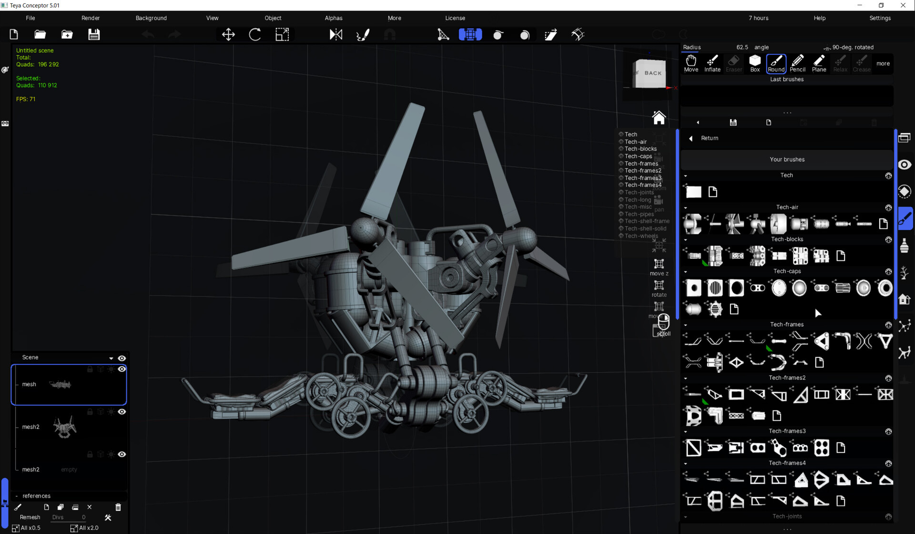Select the Pencil brush tool
The height and width of the screenshot is (534, 915).
click(797, 63)
